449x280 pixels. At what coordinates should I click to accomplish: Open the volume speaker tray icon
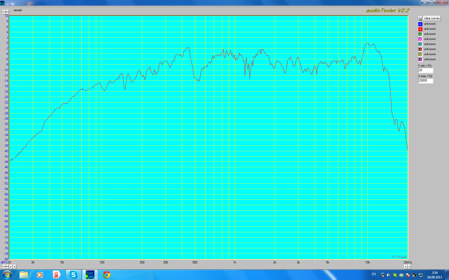pyautogui.click(x=389, y=275)
